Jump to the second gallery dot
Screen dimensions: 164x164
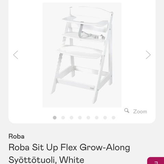pyautogui.click(x=63, y=118)
